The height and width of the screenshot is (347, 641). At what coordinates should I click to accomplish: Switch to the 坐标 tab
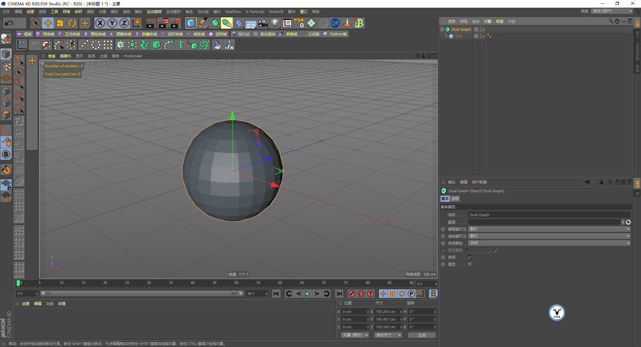coord(455,199)
